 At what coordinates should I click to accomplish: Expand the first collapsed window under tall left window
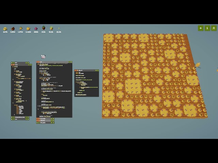(x=26, y=117)
